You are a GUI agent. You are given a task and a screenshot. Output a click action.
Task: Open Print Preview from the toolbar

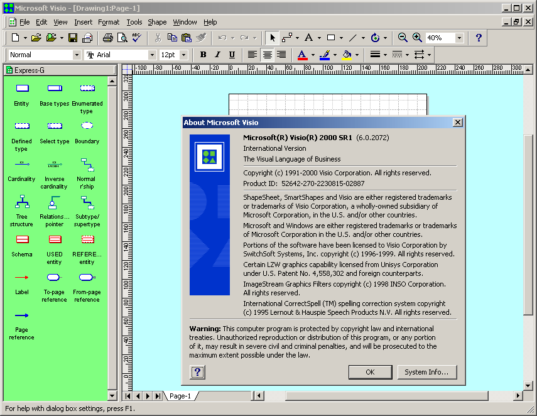122,38
